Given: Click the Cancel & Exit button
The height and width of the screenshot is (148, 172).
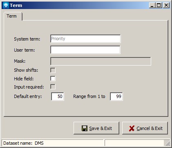Looking at the screenshot, I should [145, 128].
